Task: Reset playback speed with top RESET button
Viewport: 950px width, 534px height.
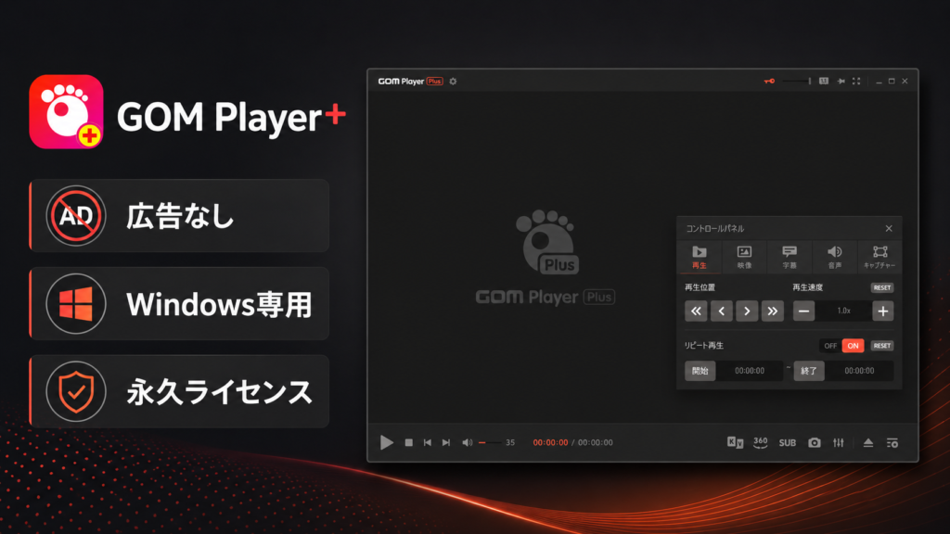Action: click(x=882, y=287)
